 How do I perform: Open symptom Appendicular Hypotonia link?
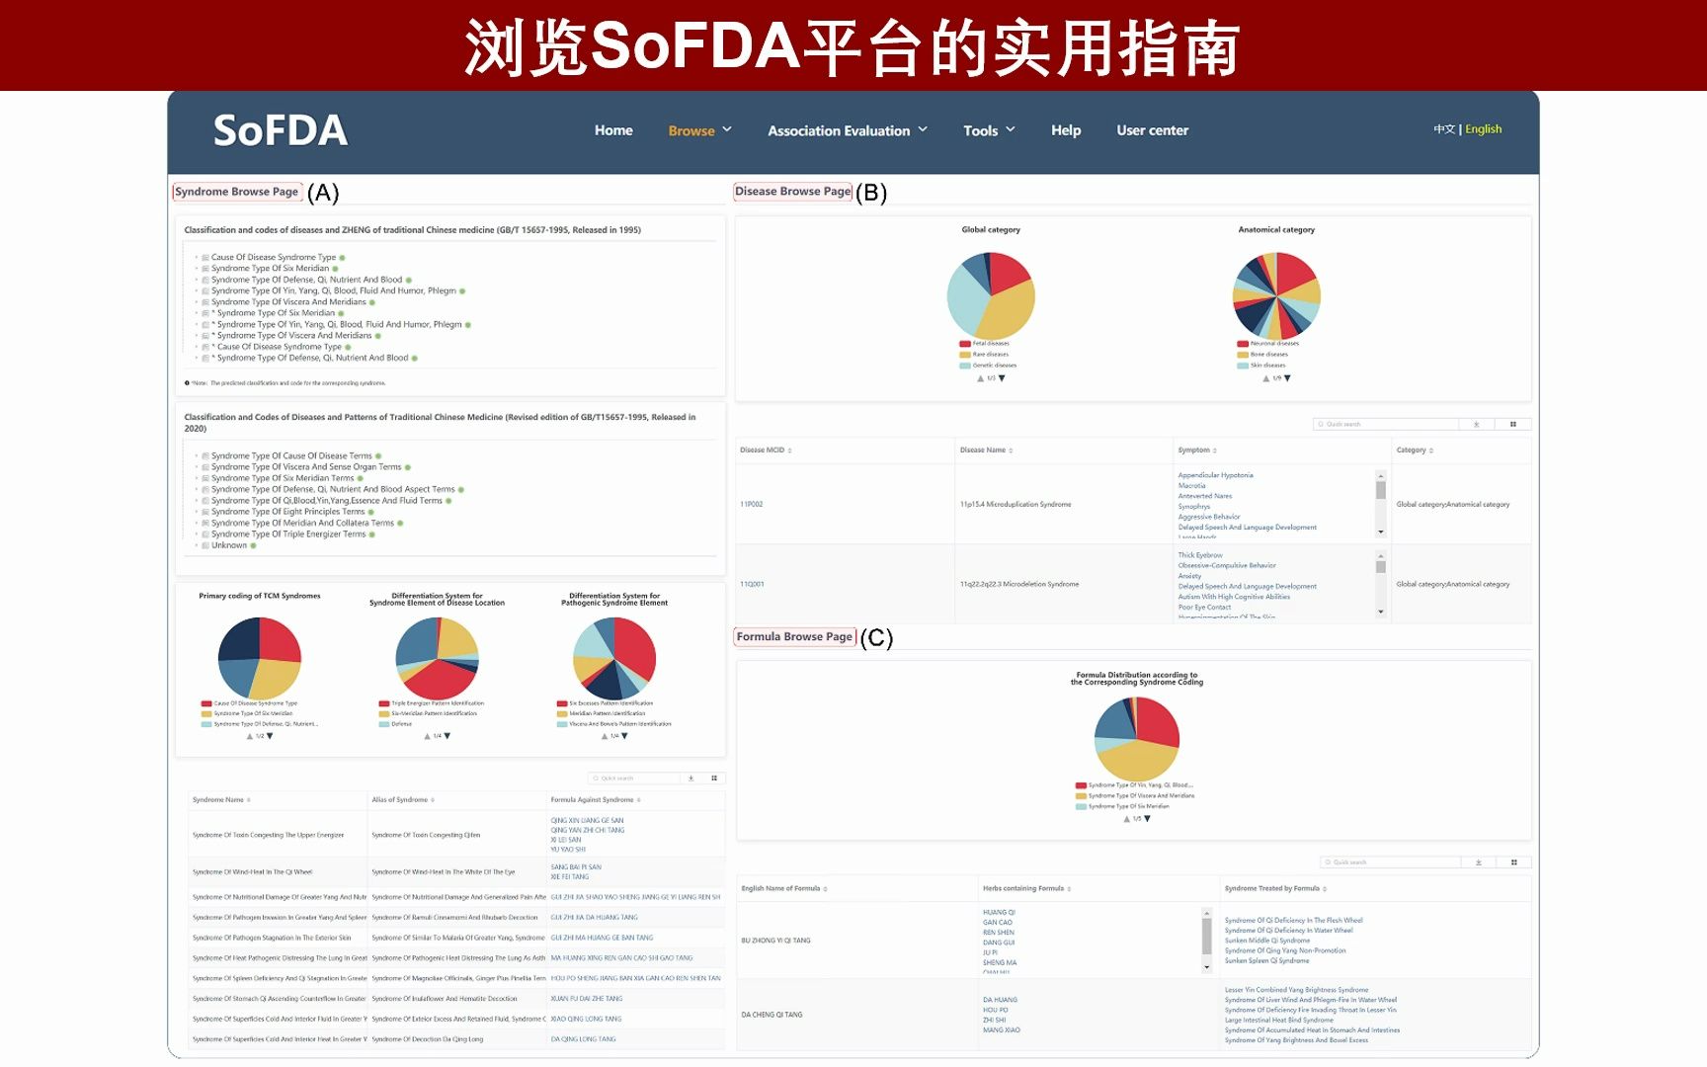(x=1215, y=475)
